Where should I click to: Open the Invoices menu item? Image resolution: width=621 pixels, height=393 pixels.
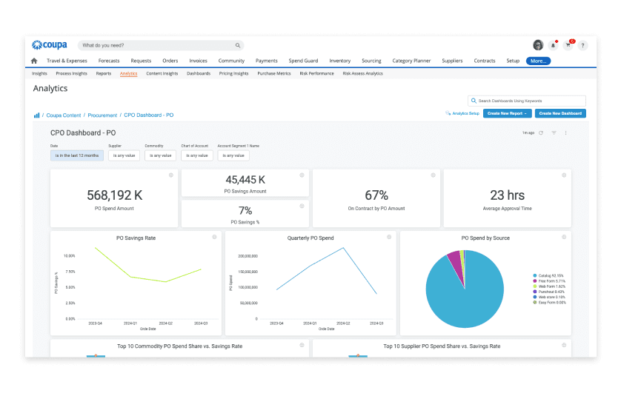tap(198, 61)
